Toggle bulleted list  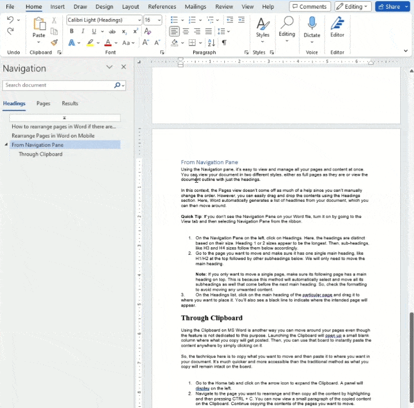point(174,20)
